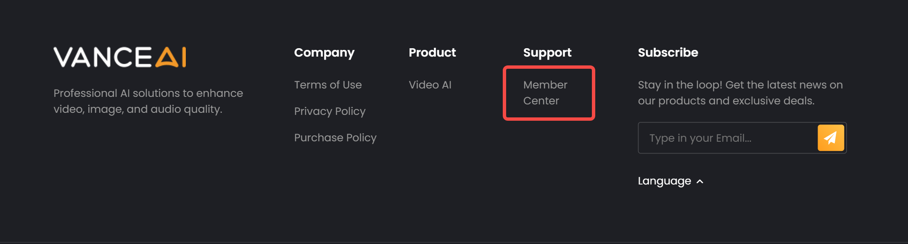
Task: Focus the 'Type in your Email...' field
Action: coord(728,138)
